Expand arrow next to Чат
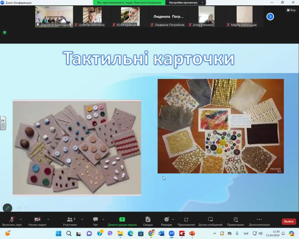 (103, 219)
